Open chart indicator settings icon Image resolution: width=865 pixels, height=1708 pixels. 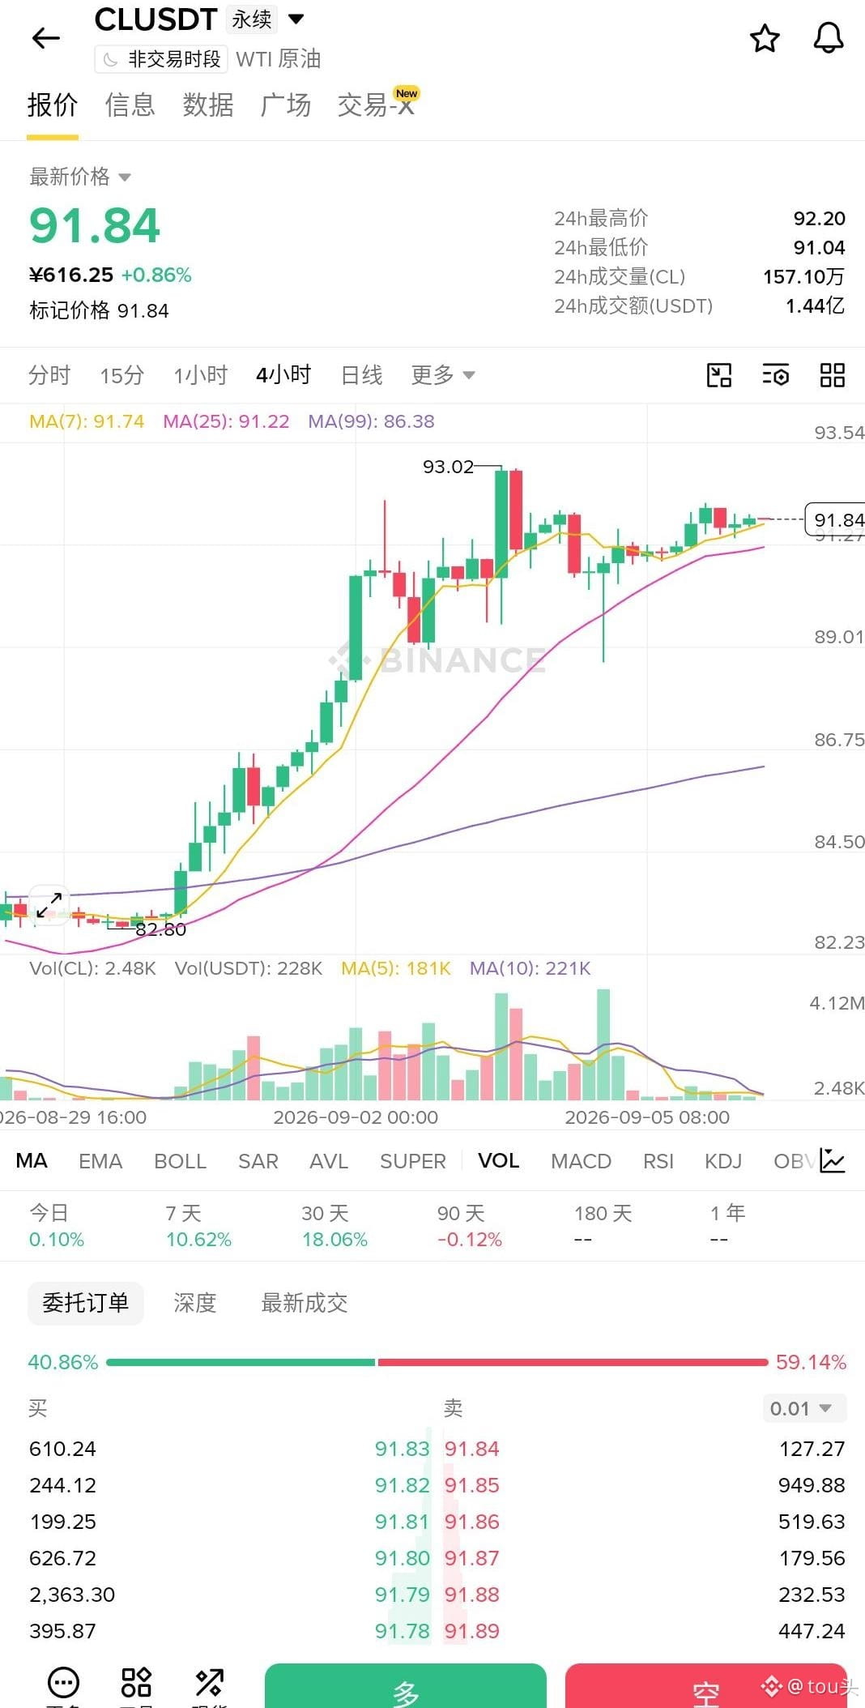click(x=776, y=375)
